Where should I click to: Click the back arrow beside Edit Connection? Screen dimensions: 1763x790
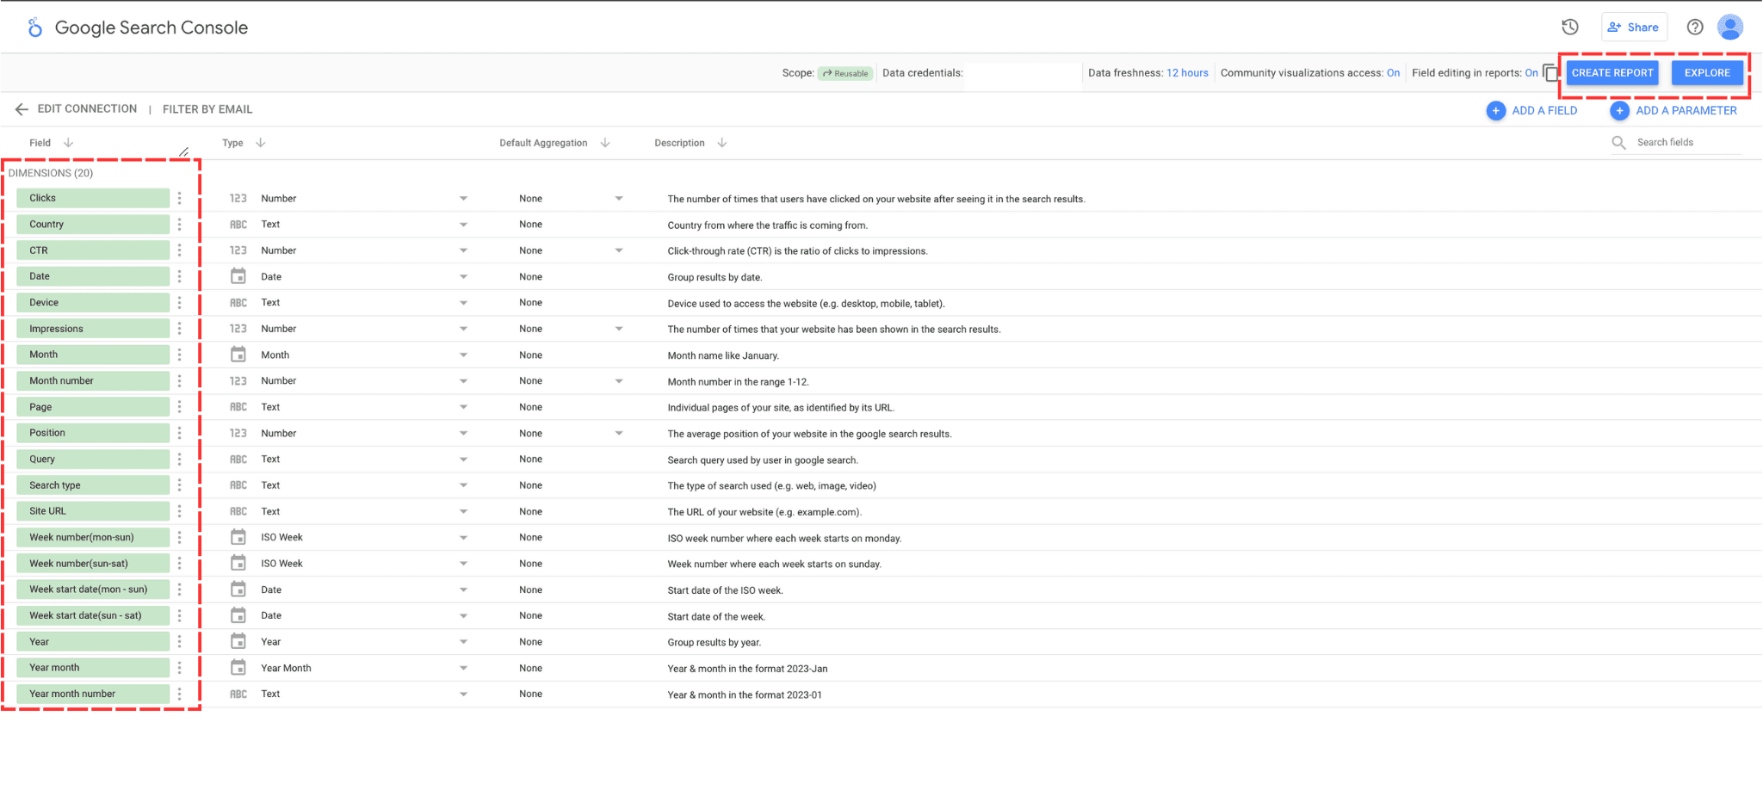22,109
